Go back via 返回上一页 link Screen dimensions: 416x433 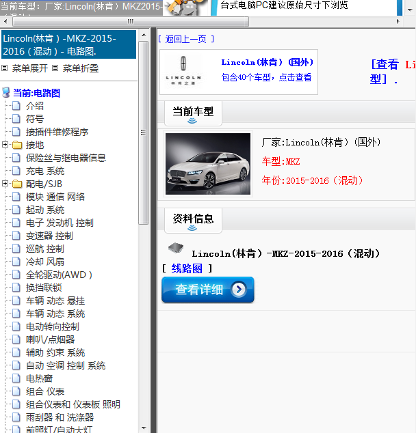186,39
